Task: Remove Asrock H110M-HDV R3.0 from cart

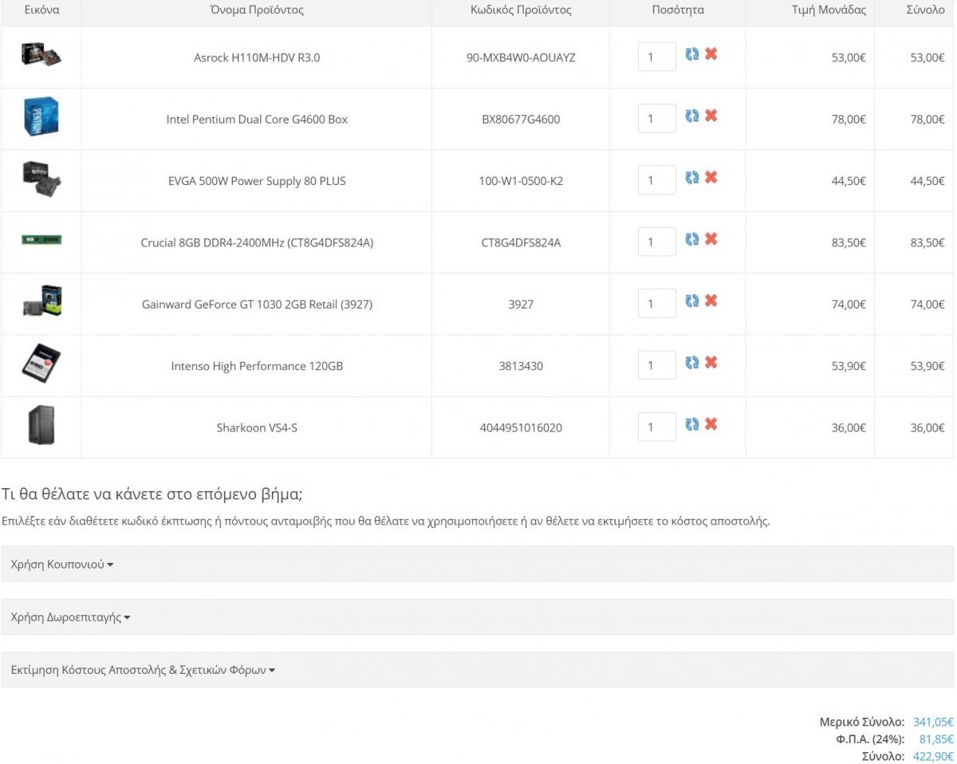Action: [x=711, y=53]
